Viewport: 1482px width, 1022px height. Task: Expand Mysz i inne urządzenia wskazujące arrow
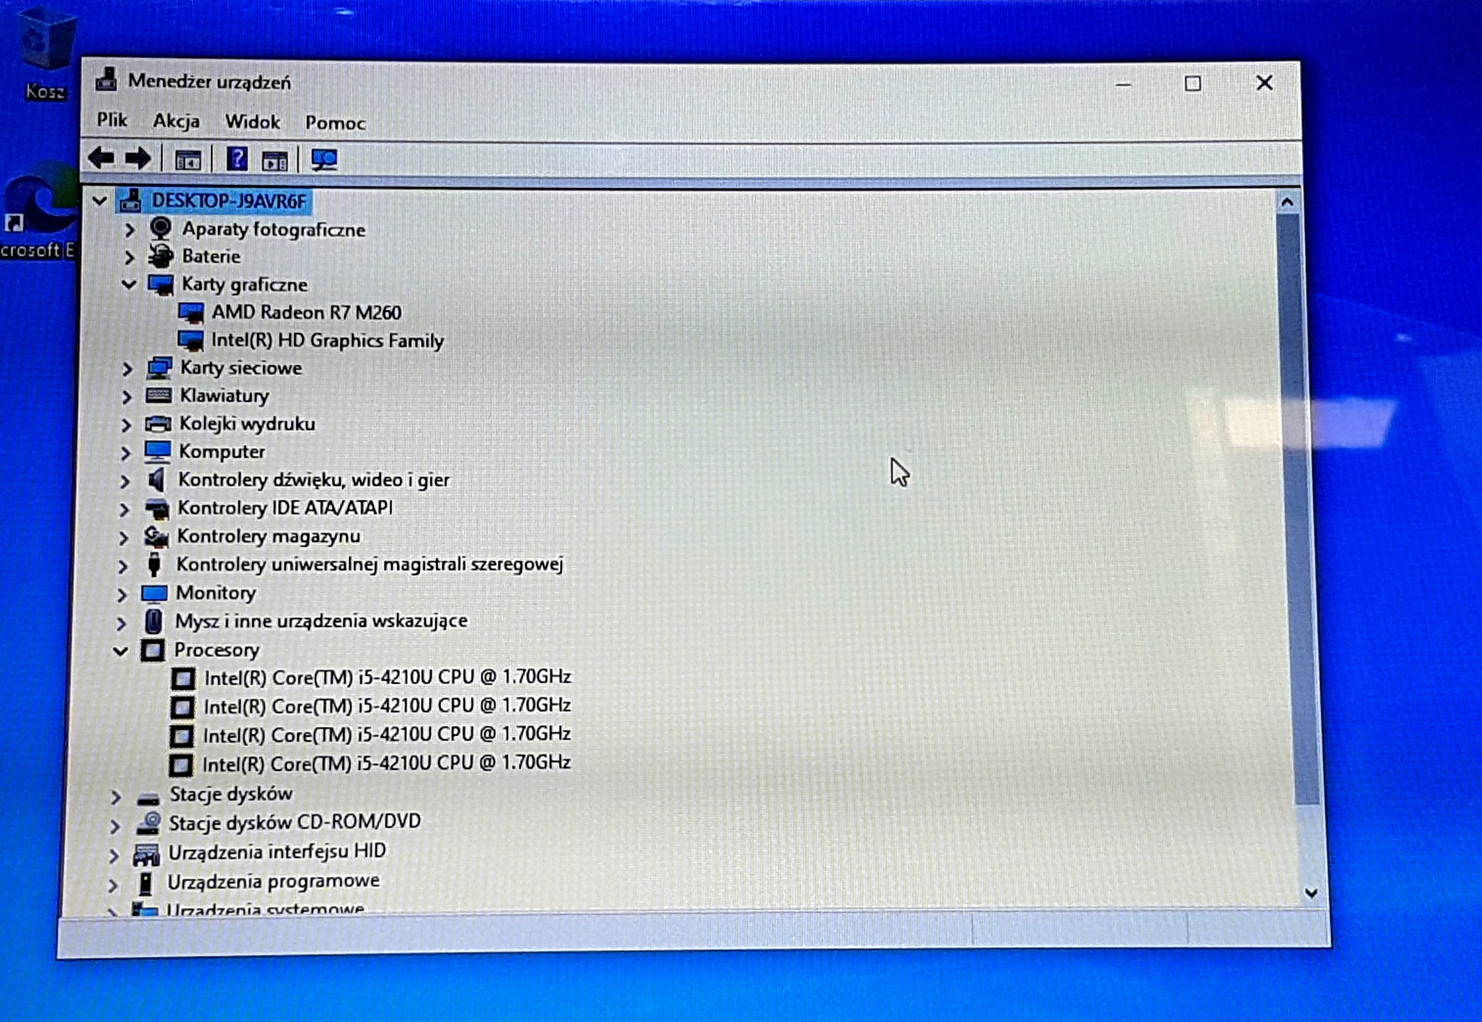[x=121, y=623]
